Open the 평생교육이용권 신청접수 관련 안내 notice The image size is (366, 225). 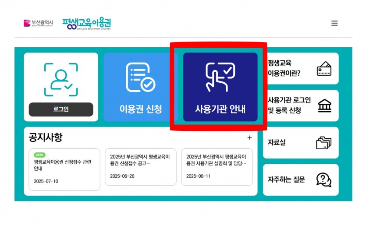click(64, 169)
